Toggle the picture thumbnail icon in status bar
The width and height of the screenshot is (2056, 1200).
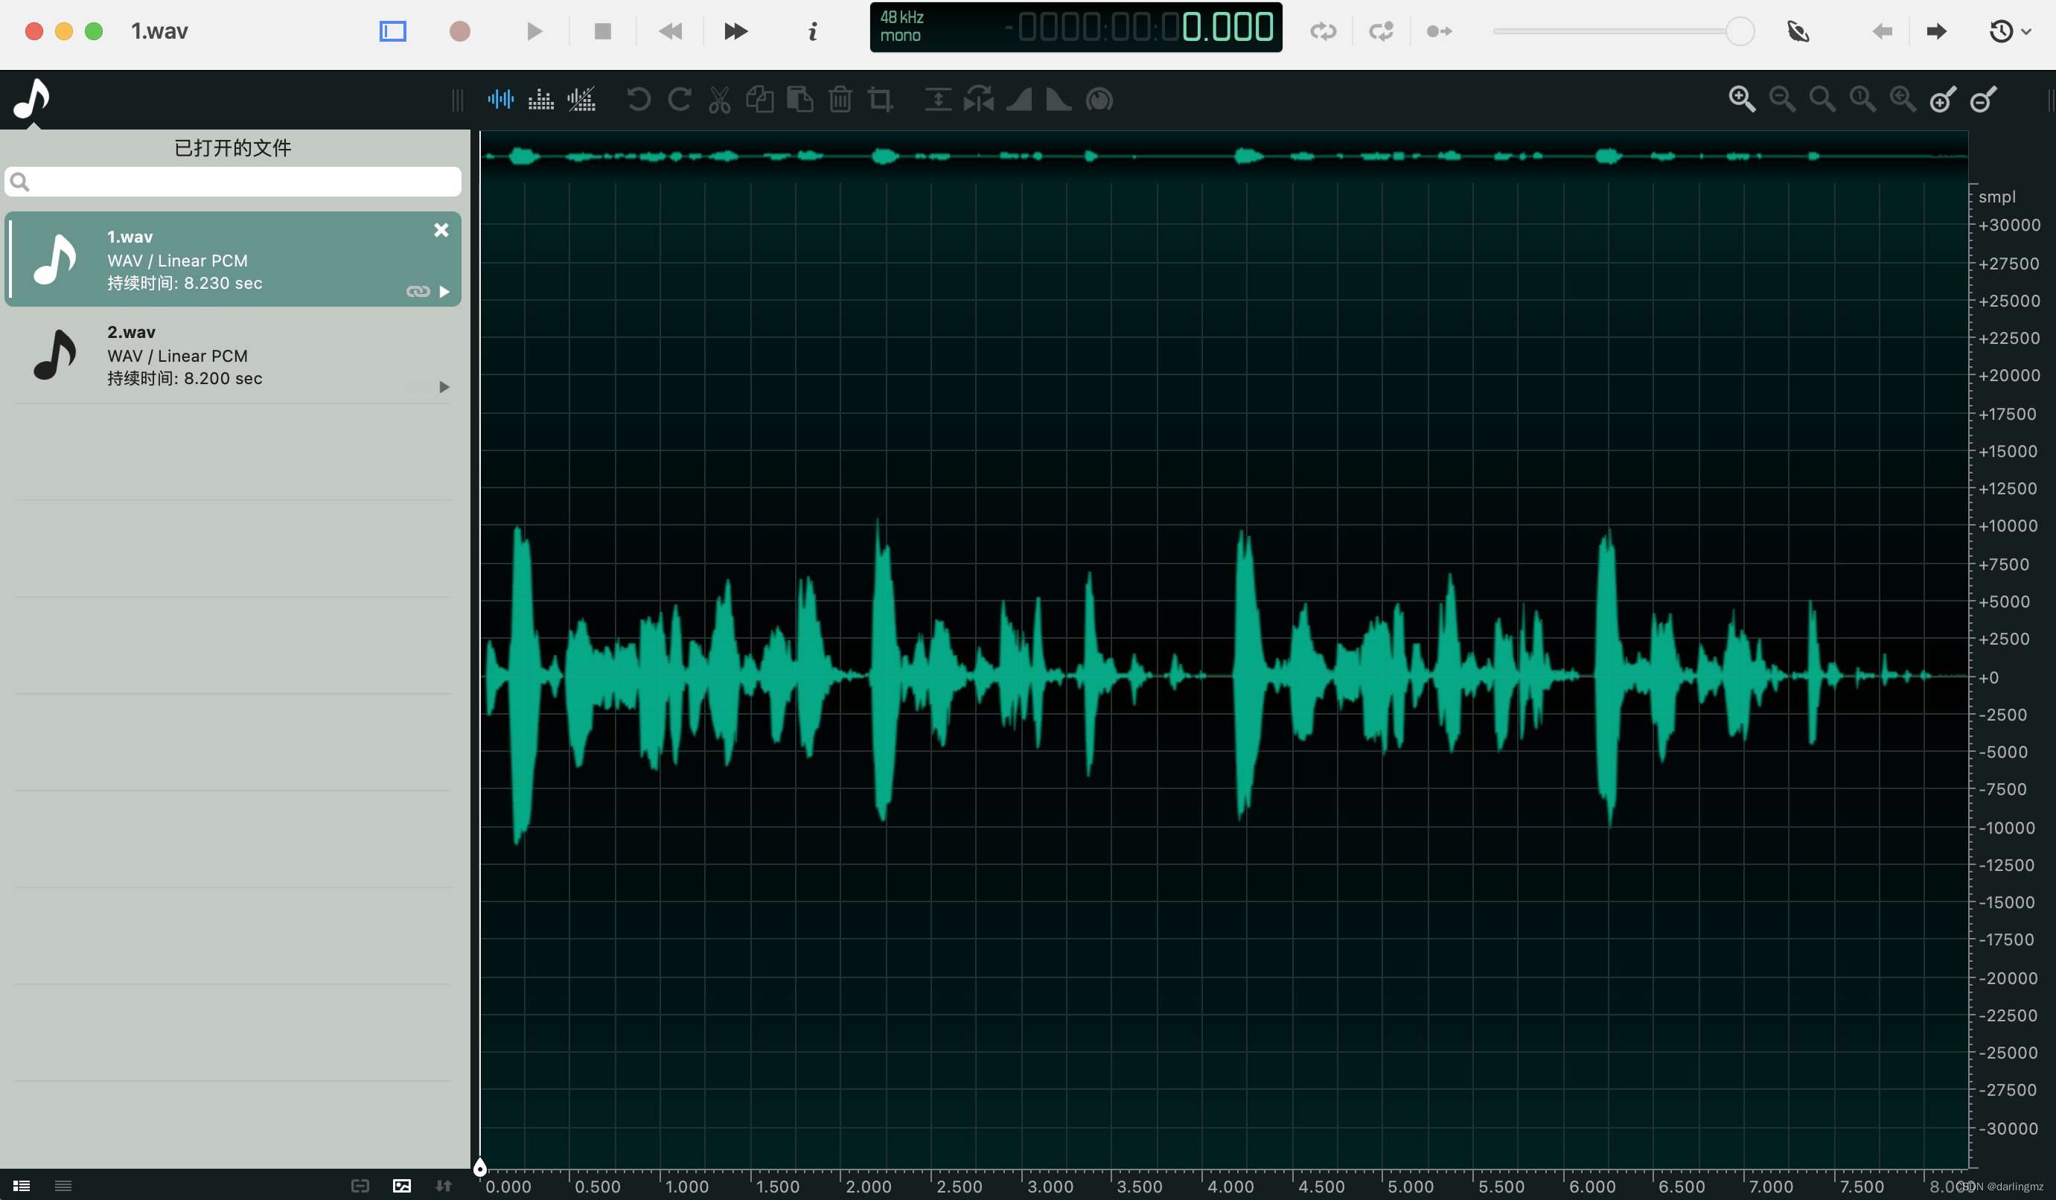pos(402,1185)
